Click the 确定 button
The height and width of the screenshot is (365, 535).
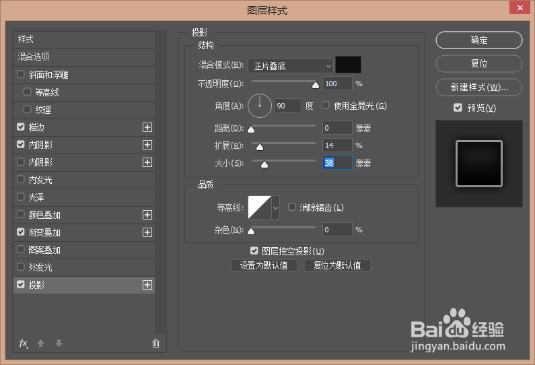(479, 40)
